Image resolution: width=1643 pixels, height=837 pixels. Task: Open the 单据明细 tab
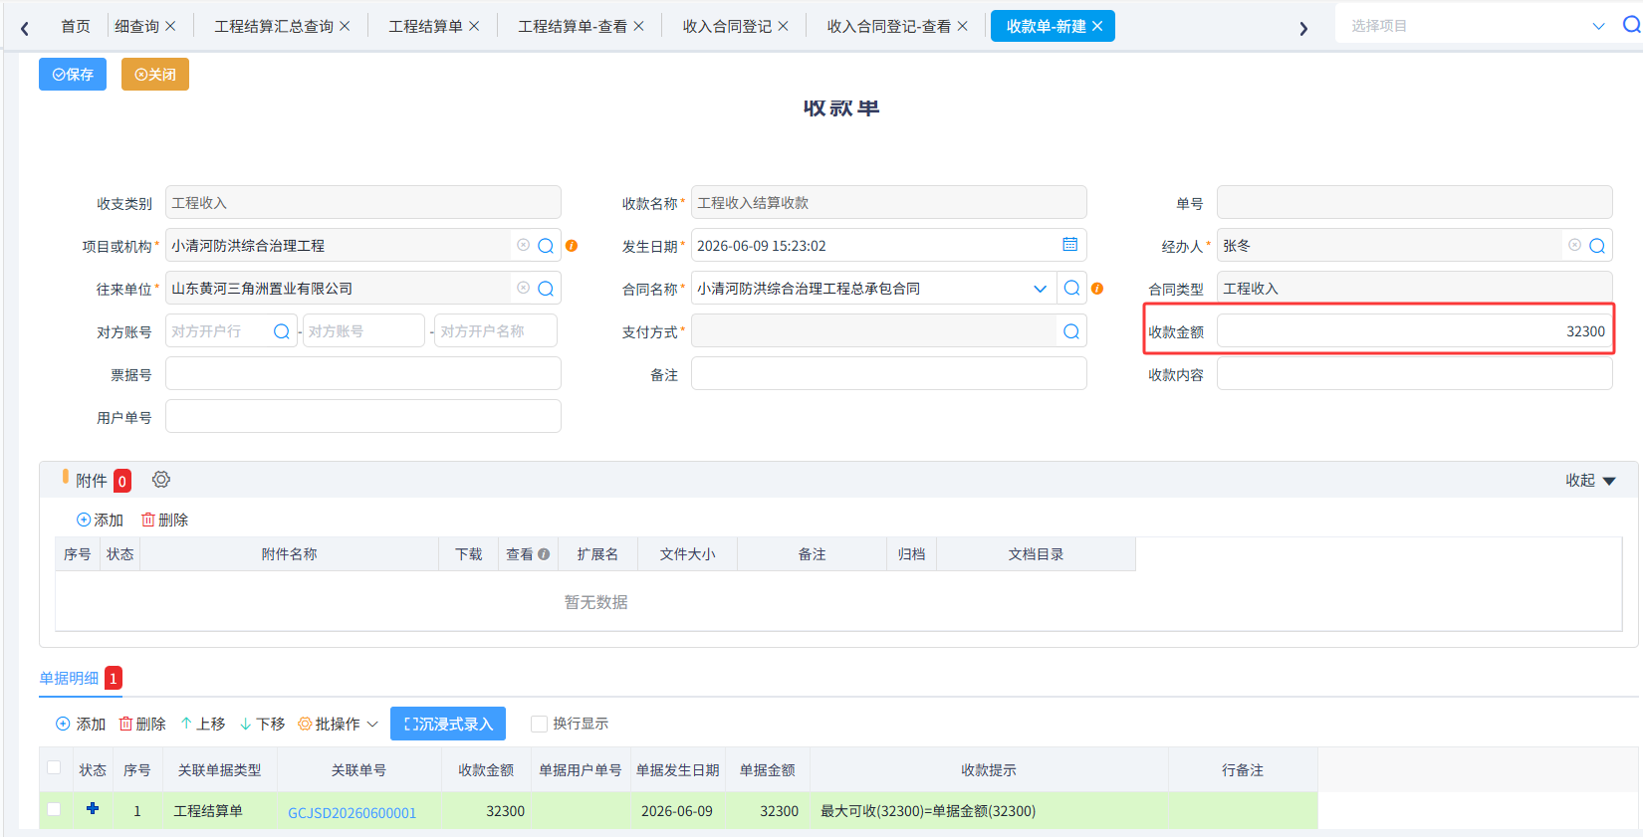(70, 678)
